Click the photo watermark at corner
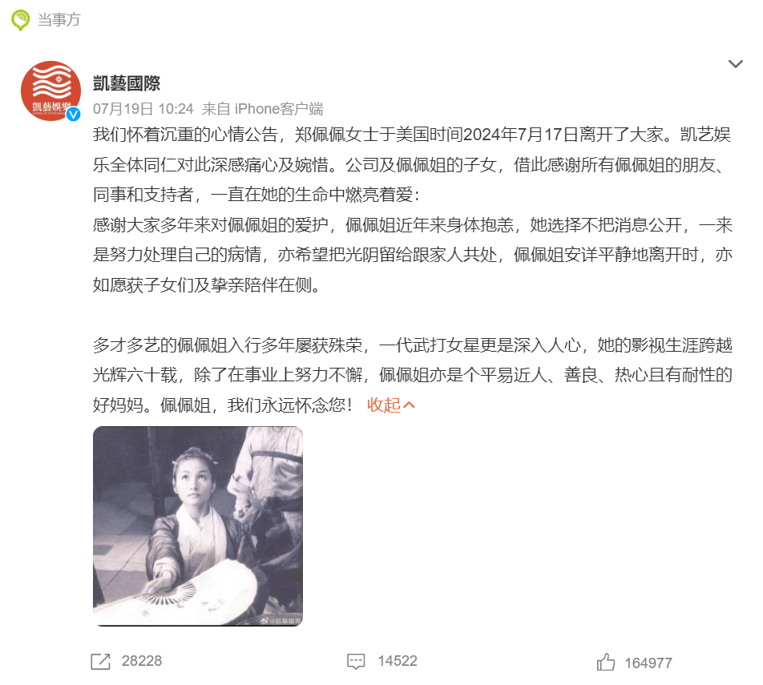 (281, 620)
